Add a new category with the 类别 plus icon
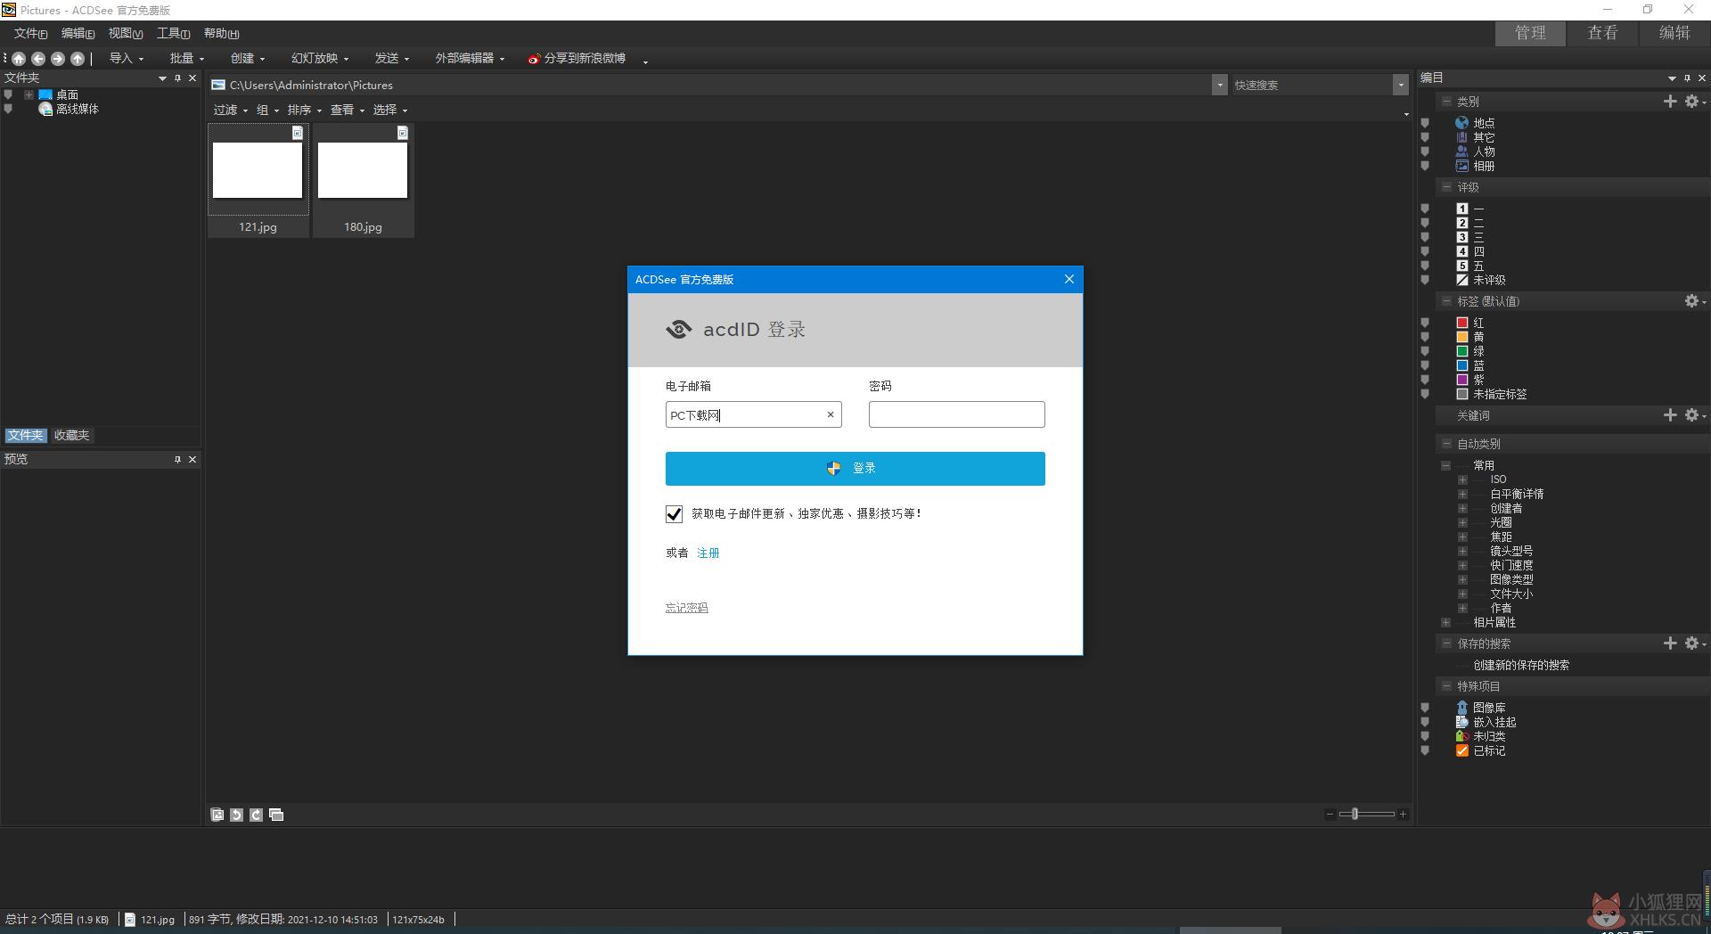This screenshot has height=934, width=1711. tap(1670, 102)
